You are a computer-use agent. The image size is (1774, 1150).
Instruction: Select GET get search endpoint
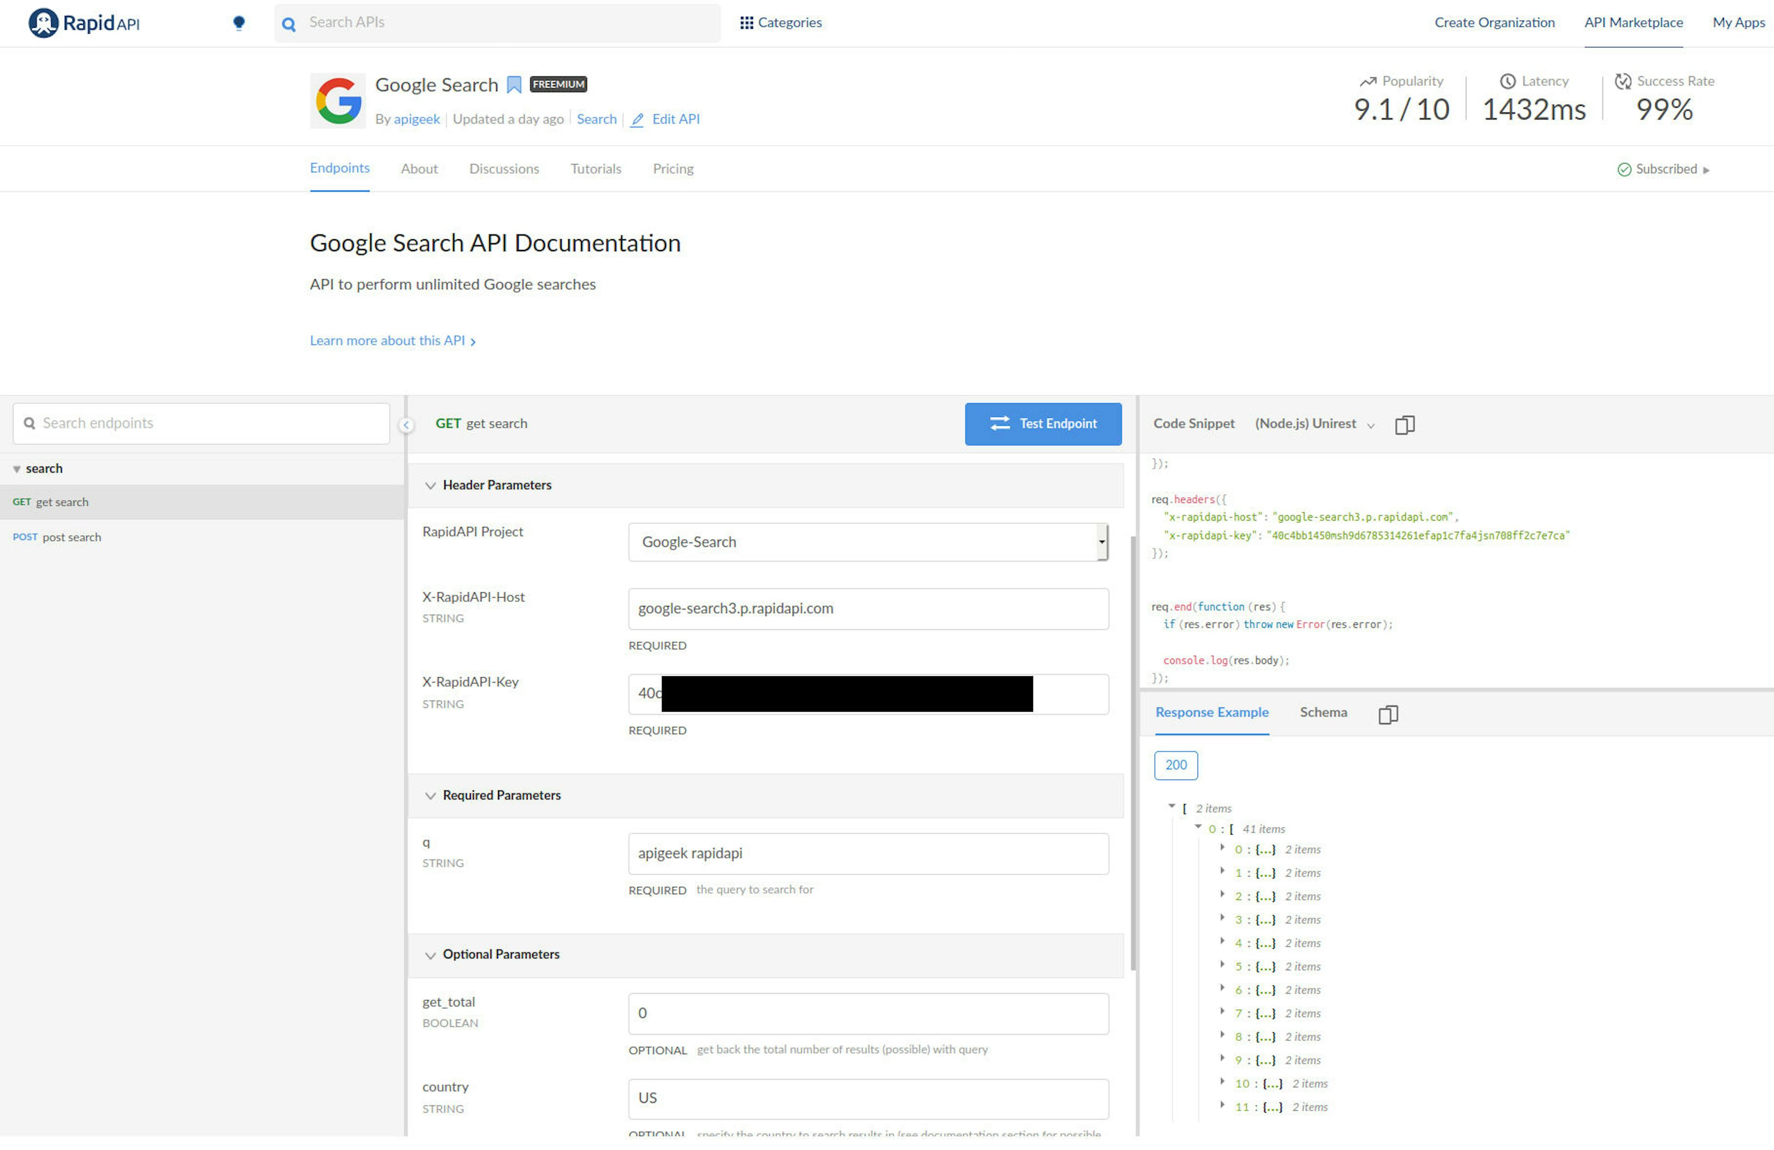coord(202,503)
